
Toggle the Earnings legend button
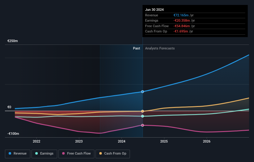(44, 154)
